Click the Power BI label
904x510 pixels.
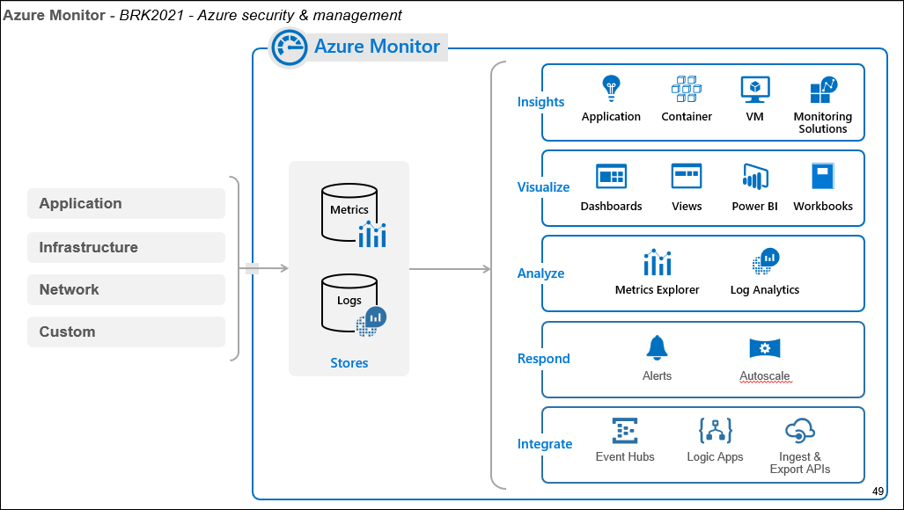pyautogui.click(x=754, y=206)
